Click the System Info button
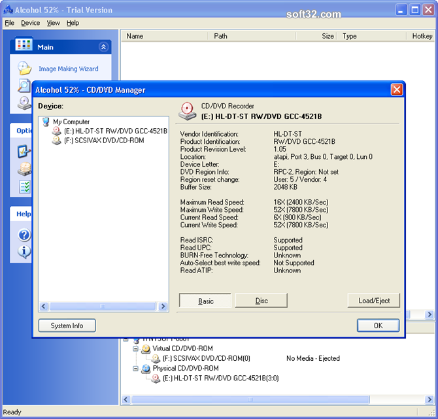The image size is (438, 419). (67, 326)
